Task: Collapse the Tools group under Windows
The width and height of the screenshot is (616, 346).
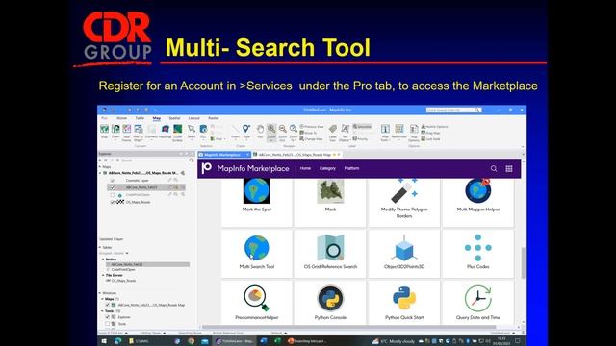Action: 103,311
